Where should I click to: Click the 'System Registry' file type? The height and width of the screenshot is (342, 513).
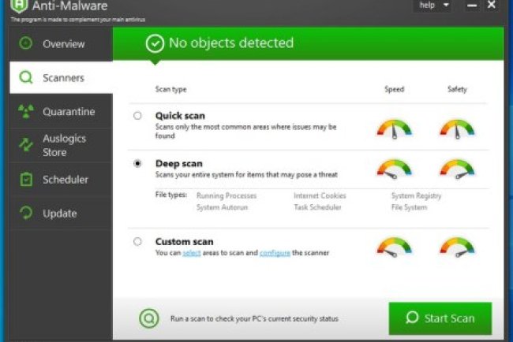tap(417, 195)
